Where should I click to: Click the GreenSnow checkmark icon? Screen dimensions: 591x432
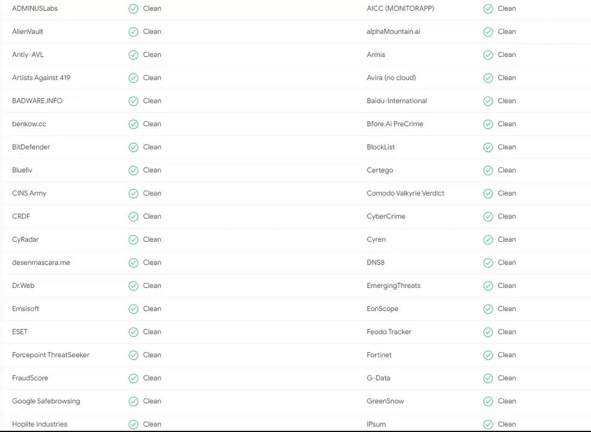tap(488, 401)
